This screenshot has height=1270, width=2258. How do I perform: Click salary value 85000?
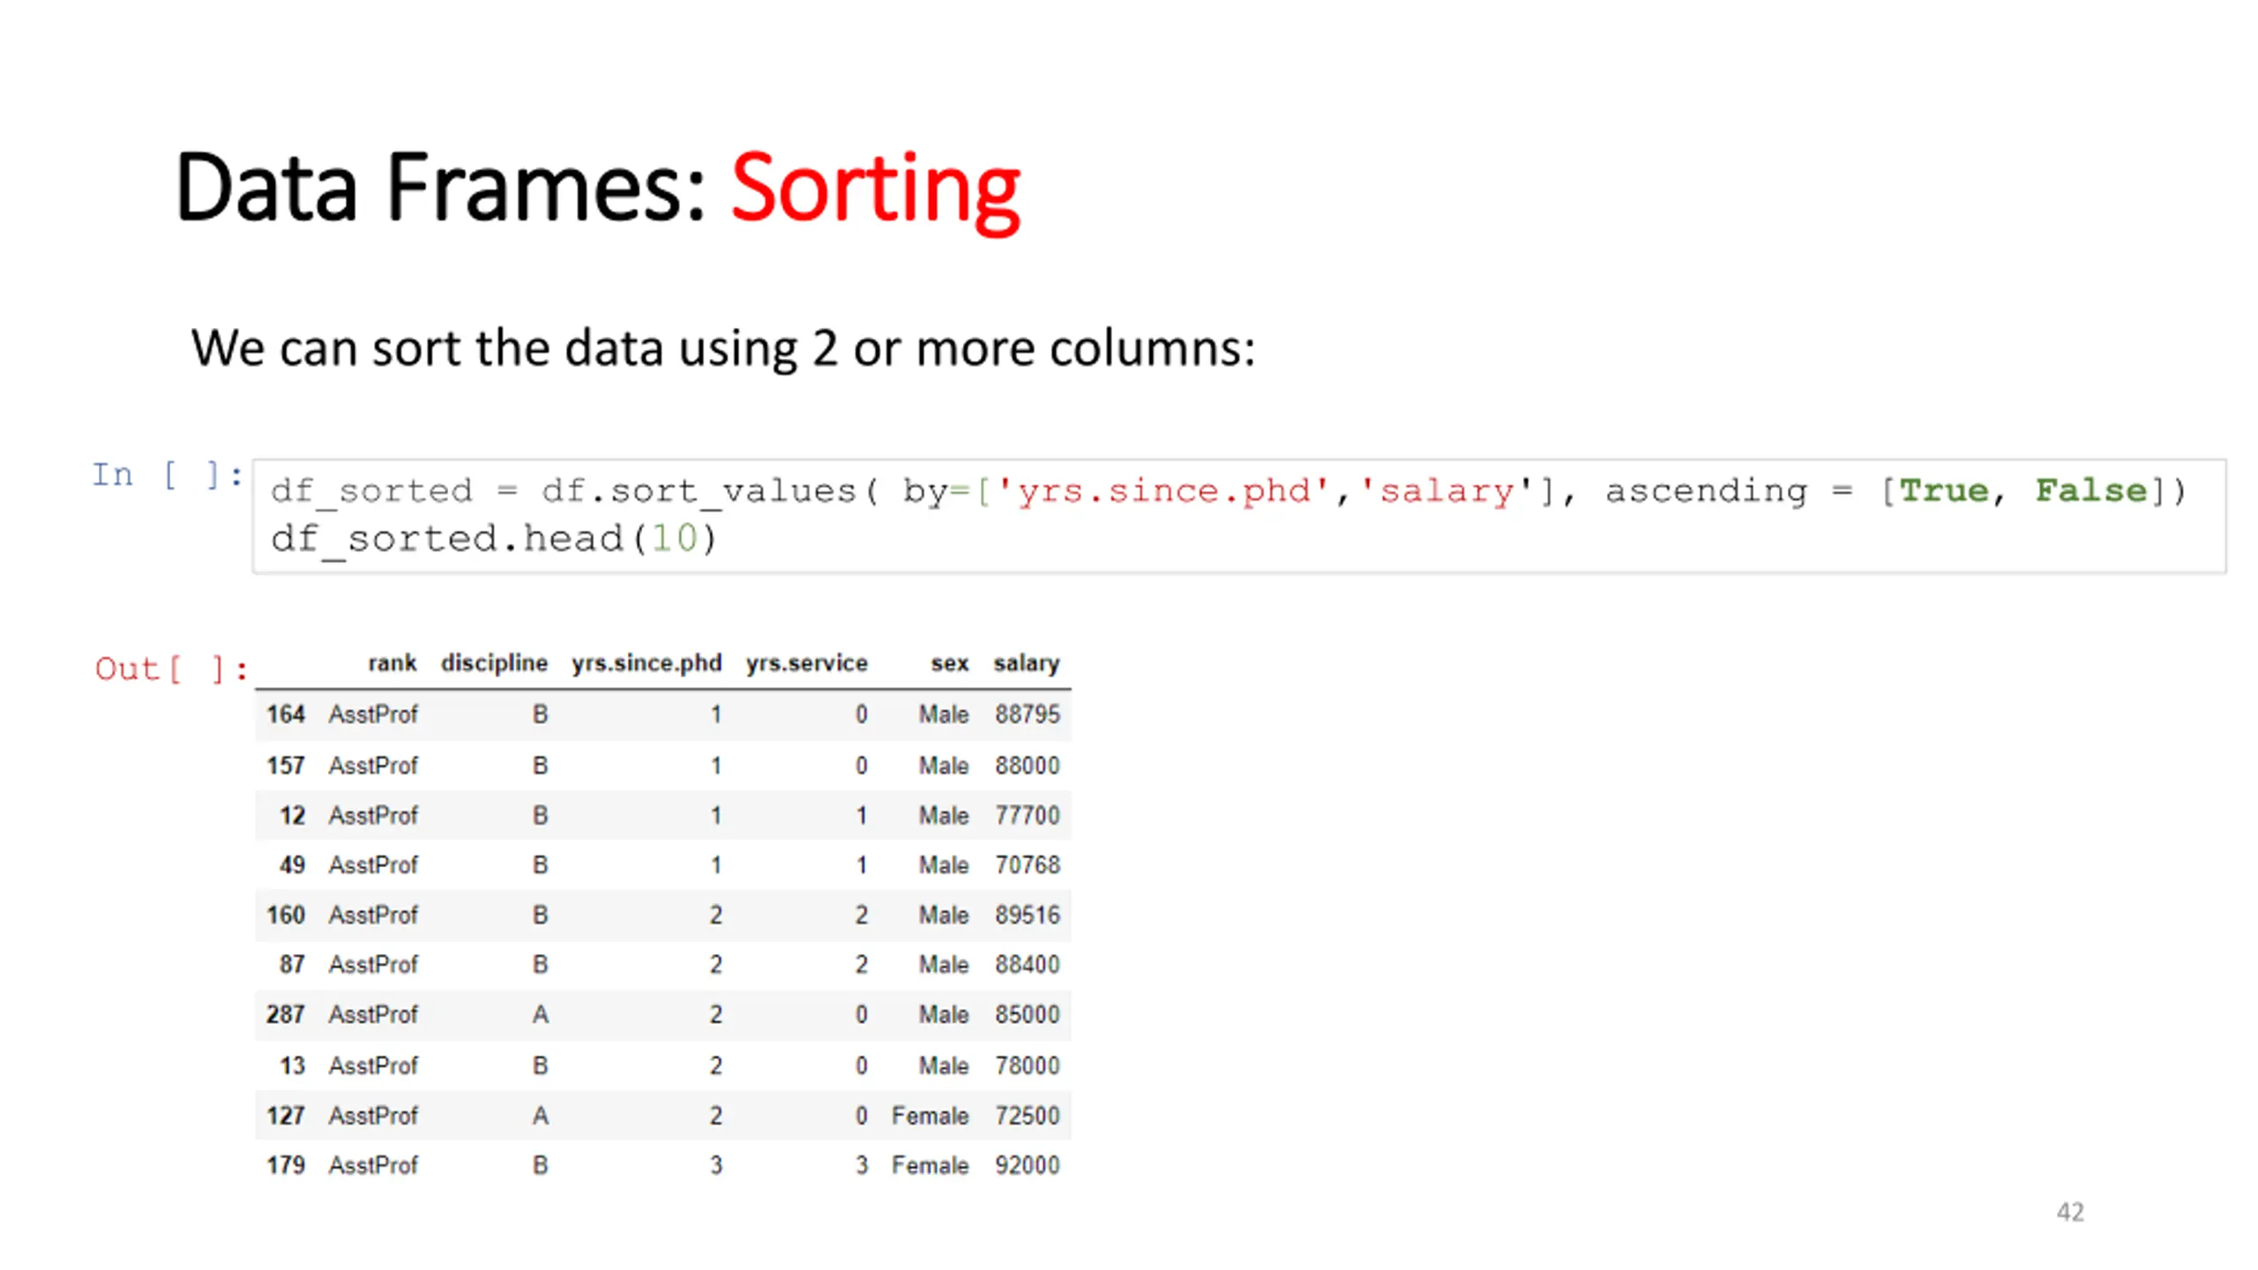tap(1028, 1014)
